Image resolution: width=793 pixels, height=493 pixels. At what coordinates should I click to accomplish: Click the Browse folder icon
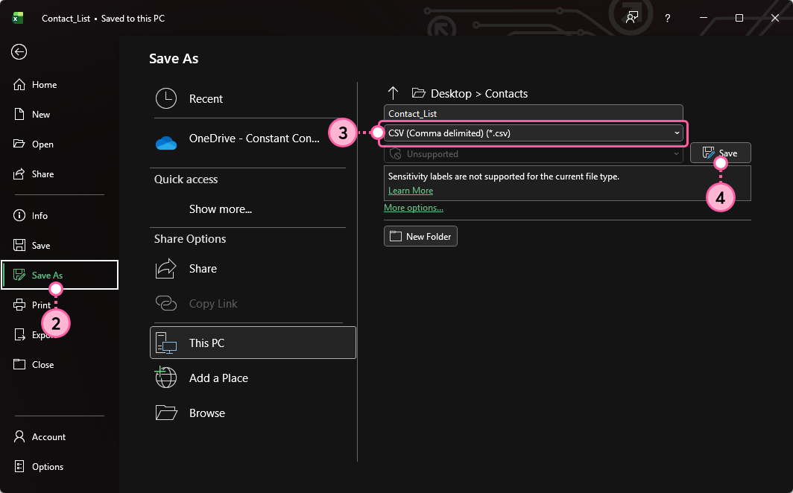[x=165, y=413]
